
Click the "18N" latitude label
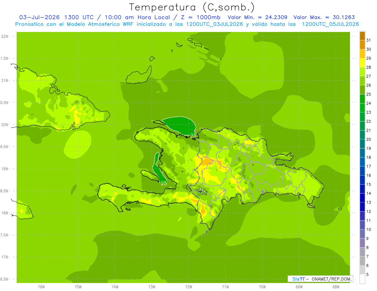tap(5, 213)
